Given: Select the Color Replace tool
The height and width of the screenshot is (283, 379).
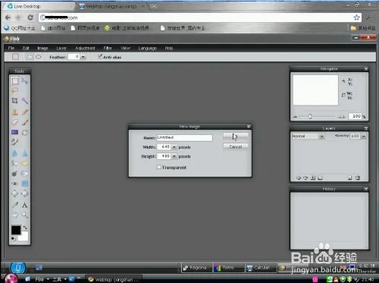Looking at the screenshot, I should tap(15, 142).
